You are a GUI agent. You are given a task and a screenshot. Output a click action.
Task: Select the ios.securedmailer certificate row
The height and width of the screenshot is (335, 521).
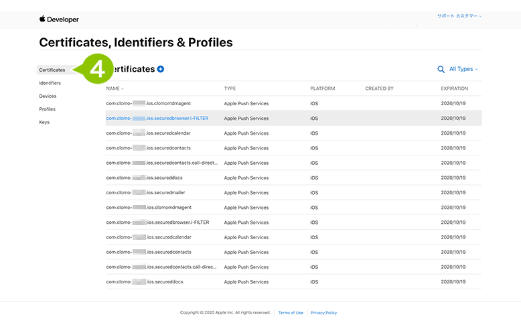[294, 193]
